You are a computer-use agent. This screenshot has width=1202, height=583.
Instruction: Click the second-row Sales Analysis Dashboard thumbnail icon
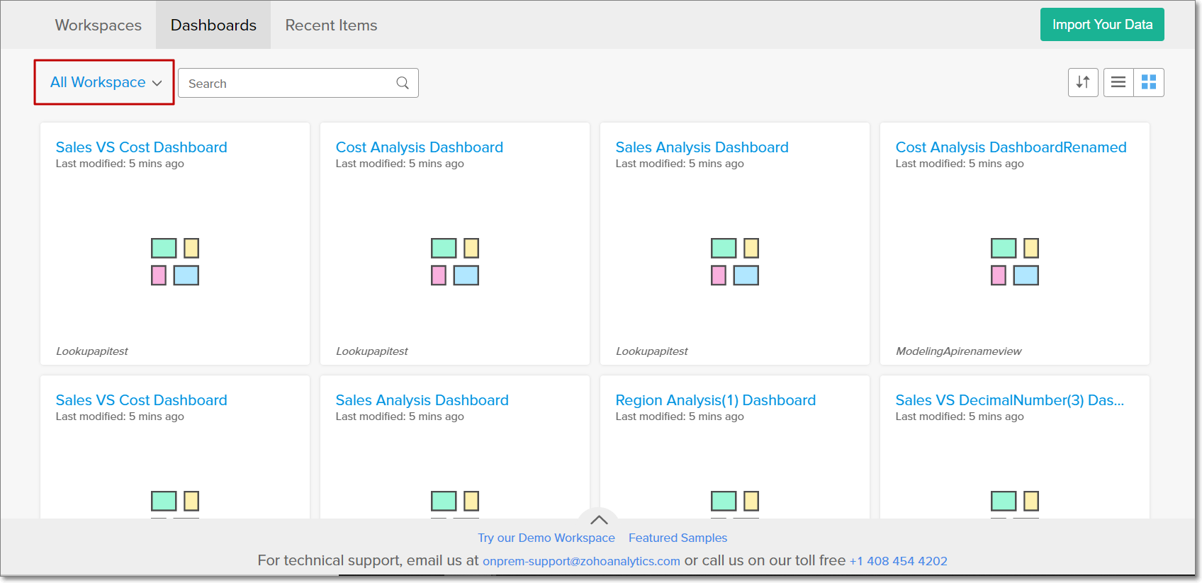pyautogui.click(x=455, y=504)
